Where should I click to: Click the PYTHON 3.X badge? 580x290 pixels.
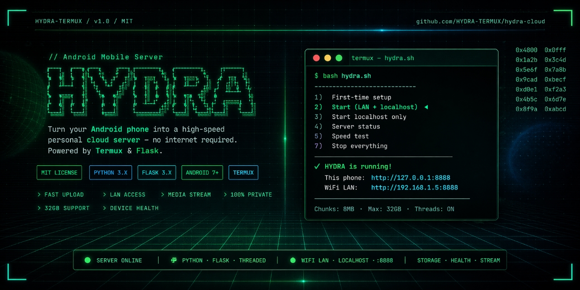(x=111, y=173)
